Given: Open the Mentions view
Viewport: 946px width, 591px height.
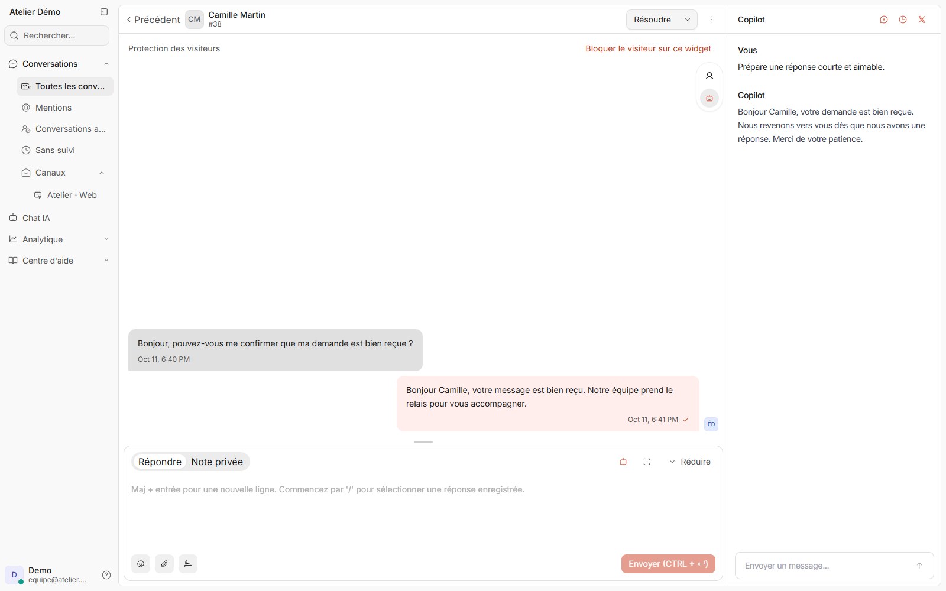Looking at the screenshot, I should (x=65, y=108).
